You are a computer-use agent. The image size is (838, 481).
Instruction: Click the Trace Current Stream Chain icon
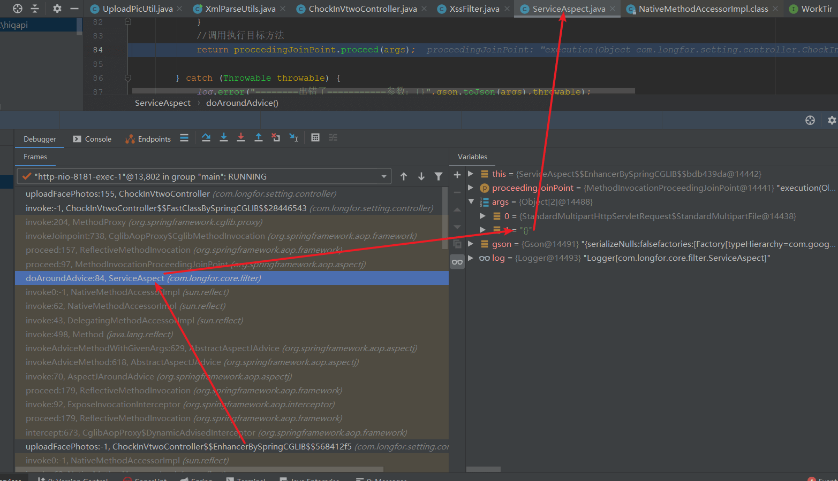(333, 138)
